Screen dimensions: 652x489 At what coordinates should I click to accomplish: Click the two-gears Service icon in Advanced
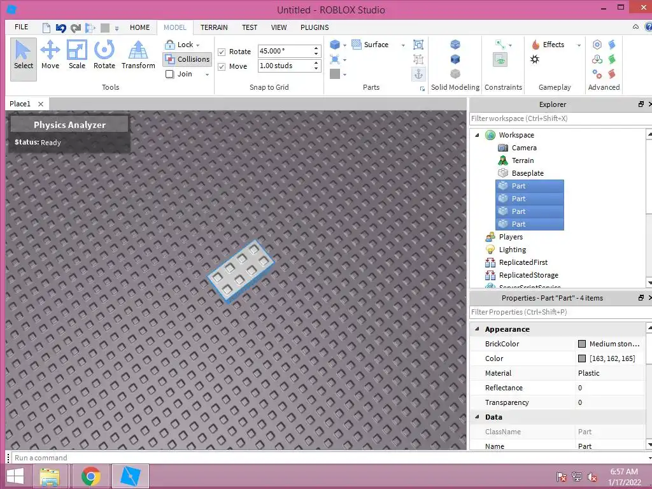point(597,74)
